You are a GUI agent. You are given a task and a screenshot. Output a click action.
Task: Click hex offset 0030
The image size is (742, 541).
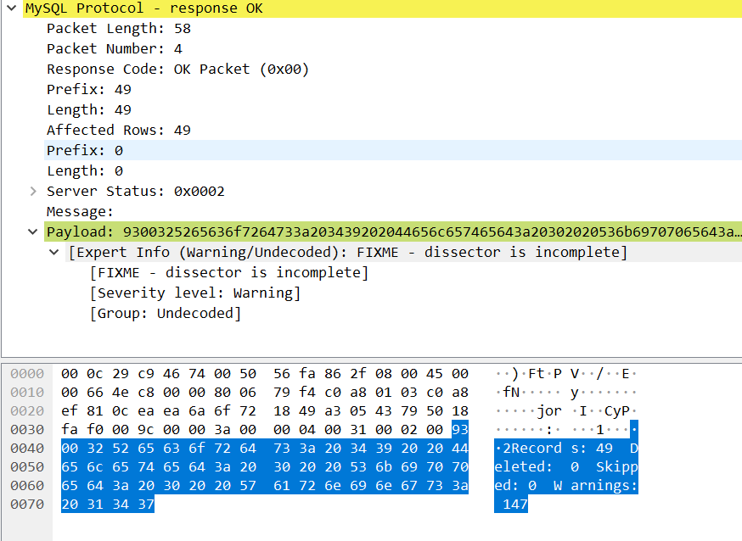(27, 429)
